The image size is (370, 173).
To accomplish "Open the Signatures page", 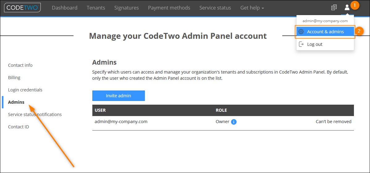I will pos(127,8).
